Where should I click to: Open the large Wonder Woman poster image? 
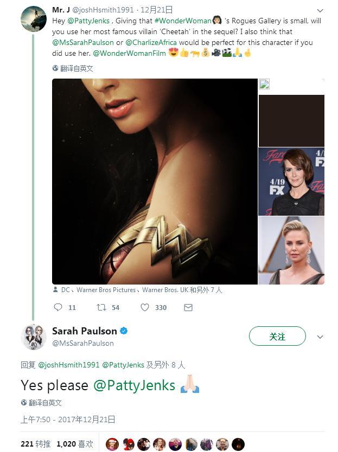(x=155, y=182)
